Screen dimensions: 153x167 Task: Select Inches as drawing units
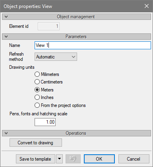tap(37, 97)
